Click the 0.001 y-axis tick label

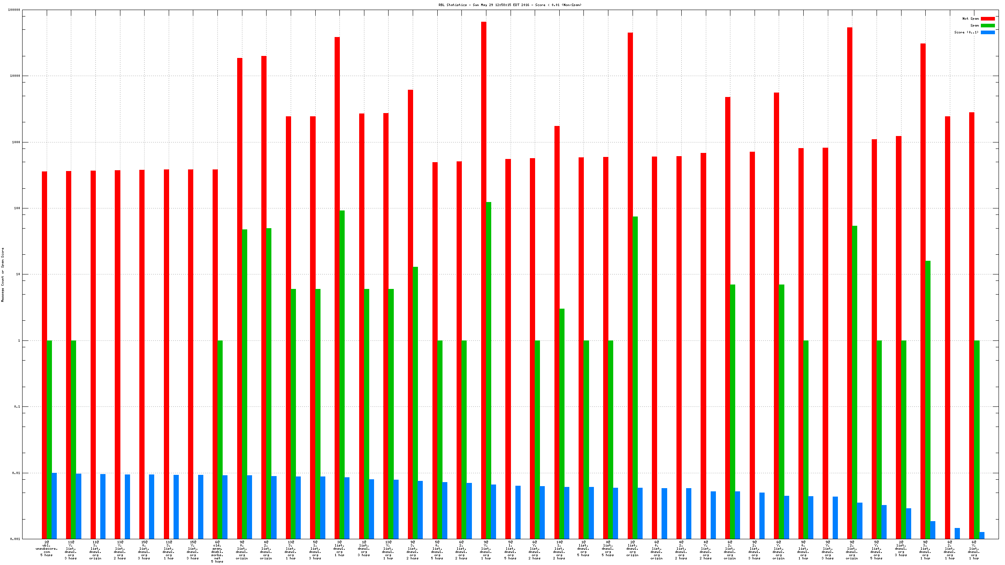15,539
